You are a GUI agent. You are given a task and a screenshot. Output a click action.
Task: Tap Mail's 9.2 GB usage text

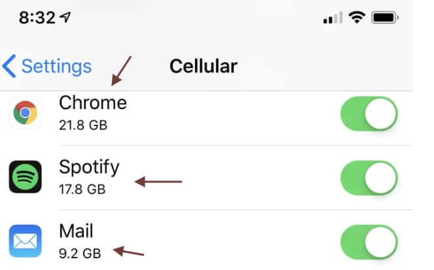click(x=80, y=253)
